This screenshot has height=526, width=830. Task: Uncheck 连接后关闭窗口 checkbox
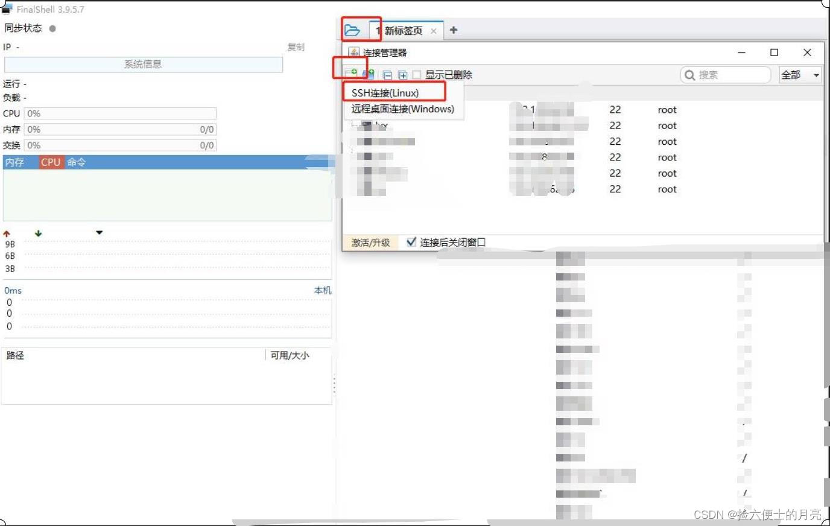click(411, 242)
